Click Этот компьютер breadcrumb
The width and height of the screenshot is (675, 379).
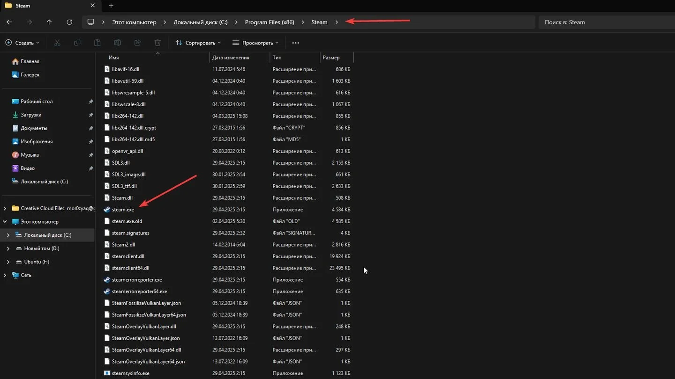[x=134, y=22]
